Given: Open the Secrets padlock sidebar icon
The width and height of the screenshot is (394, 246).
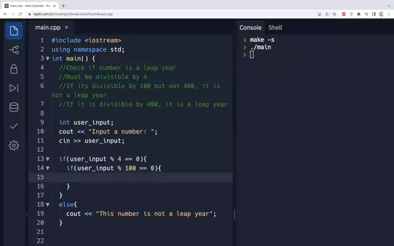Looking at the screenshot, I should coord(14,69).
